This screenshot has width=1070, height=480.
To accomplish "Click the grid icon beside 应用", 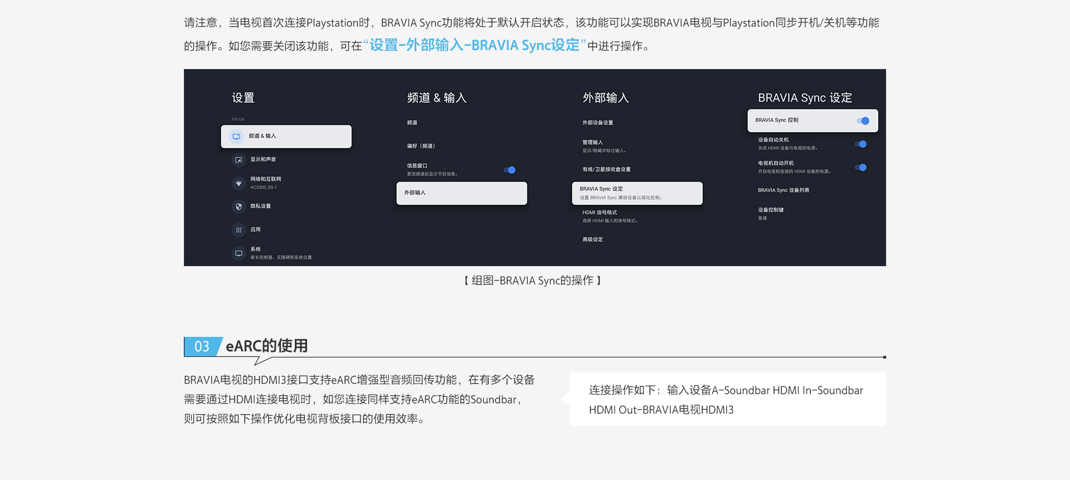I will pyautogui.click(x=239, y=230).
